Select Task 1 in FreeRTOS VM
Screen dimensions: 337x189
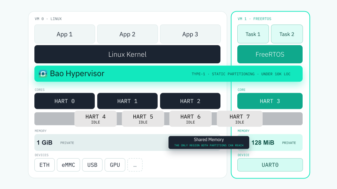[253, 34]
